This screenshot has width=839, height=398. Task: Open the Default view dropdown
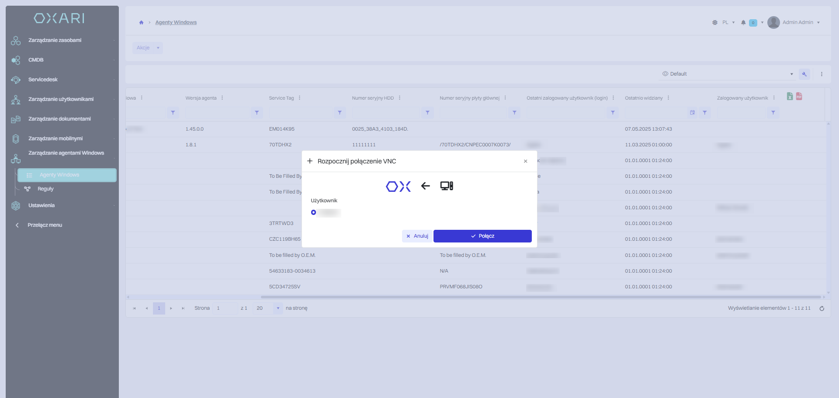pos(727,74)
